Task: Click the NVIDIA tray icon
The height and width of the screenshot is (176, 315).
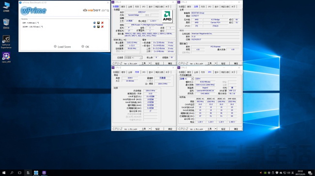Action: click(265, 173)
